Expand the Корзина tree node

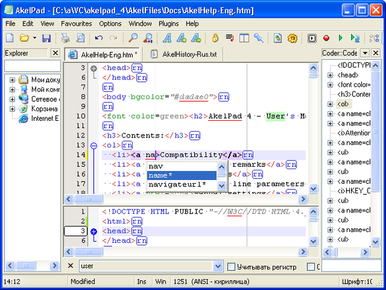(x=12, y=109)
